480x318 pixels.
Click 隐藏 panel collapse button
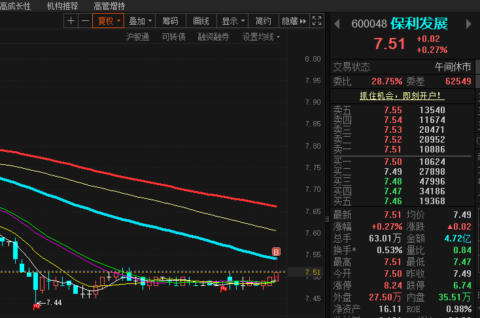coord(294,21)
